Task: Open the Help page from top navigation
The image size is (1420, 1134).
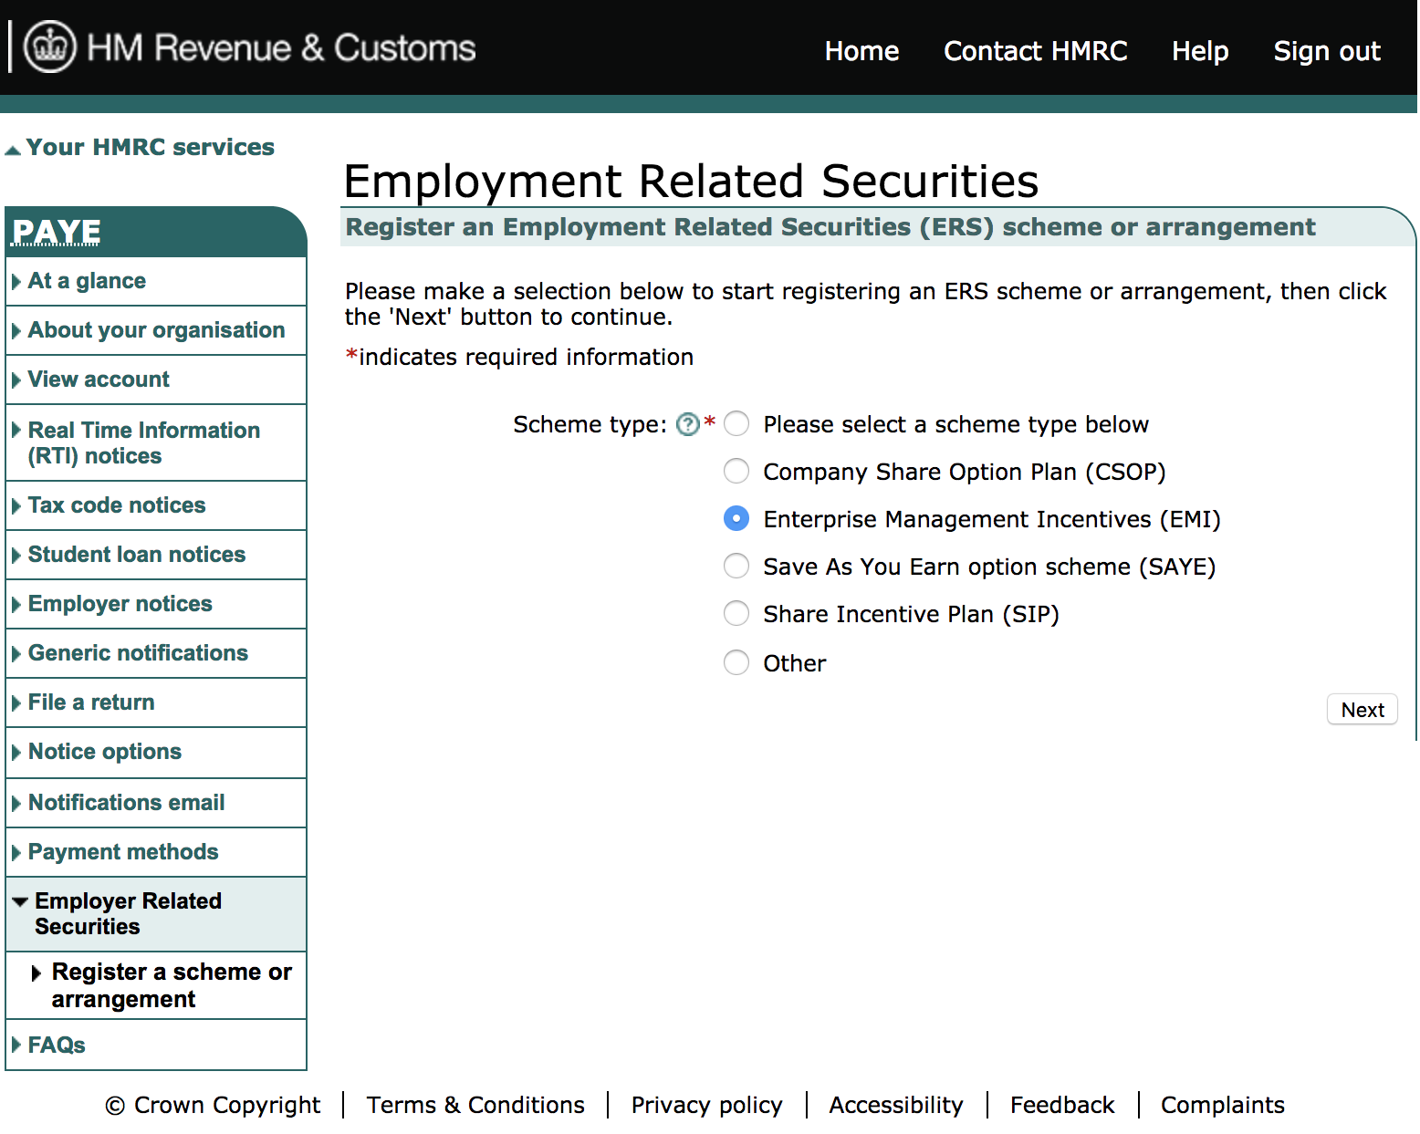Action: point(1199,51)
